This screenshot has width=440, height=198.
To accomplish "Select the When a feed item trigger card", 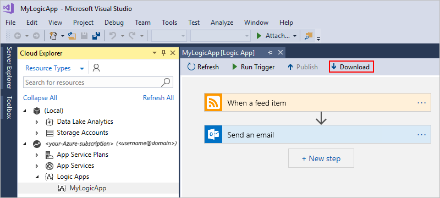I will pos(318,103).
